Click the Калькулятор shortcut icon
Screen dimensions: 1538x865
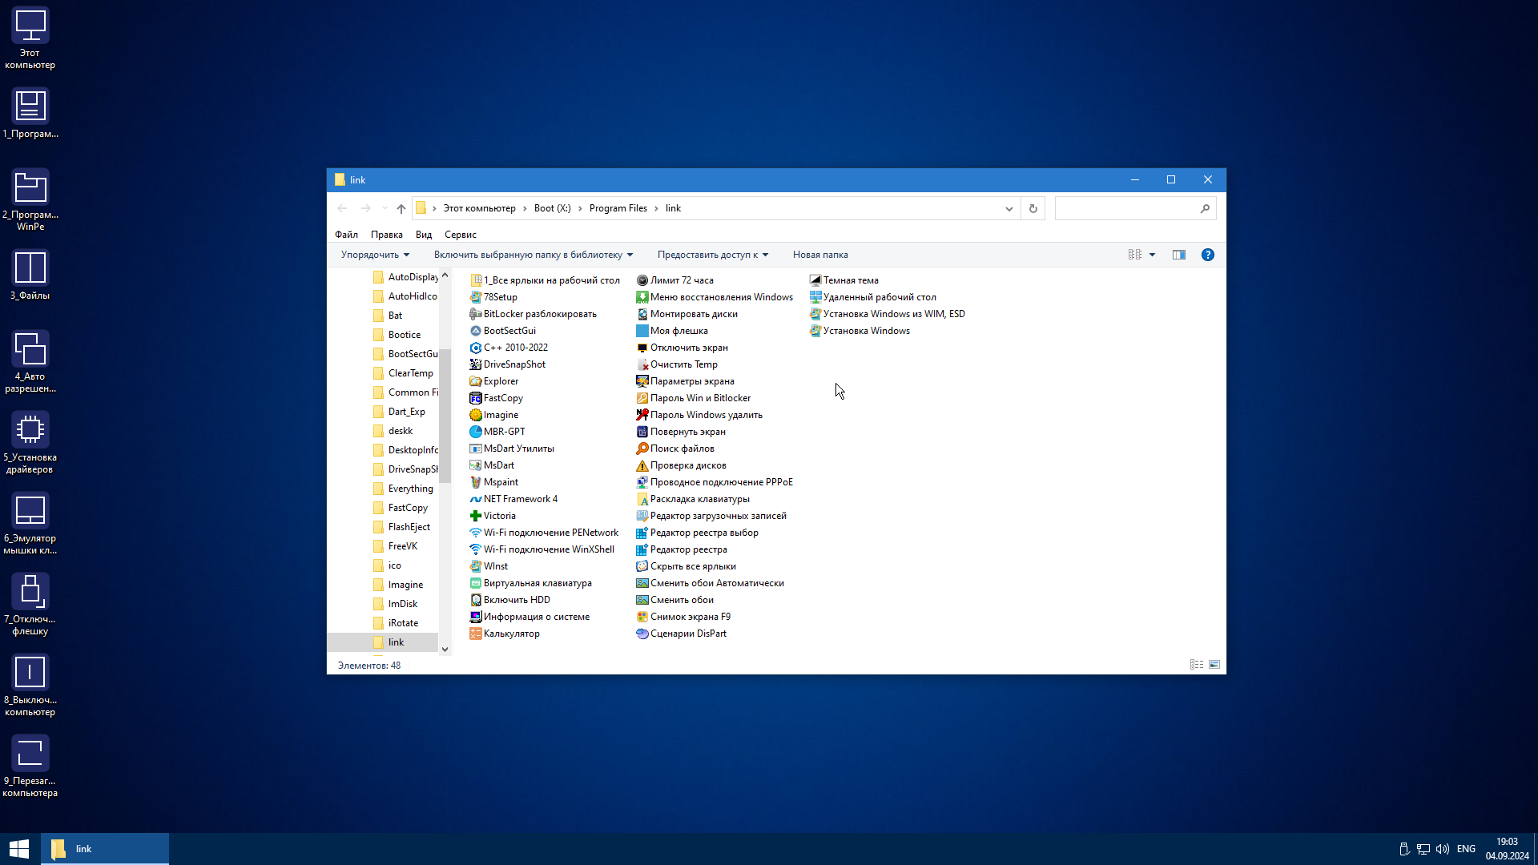[x=475, y=634]
